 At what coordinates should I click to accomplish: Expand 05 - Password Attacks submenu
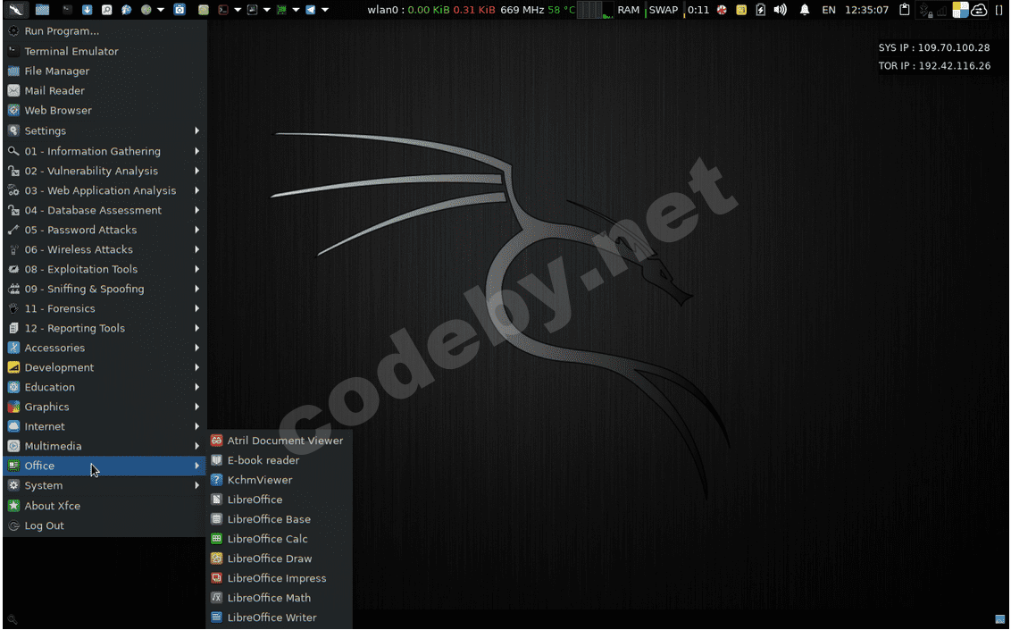pyautogui.click(x=104, y=230)
